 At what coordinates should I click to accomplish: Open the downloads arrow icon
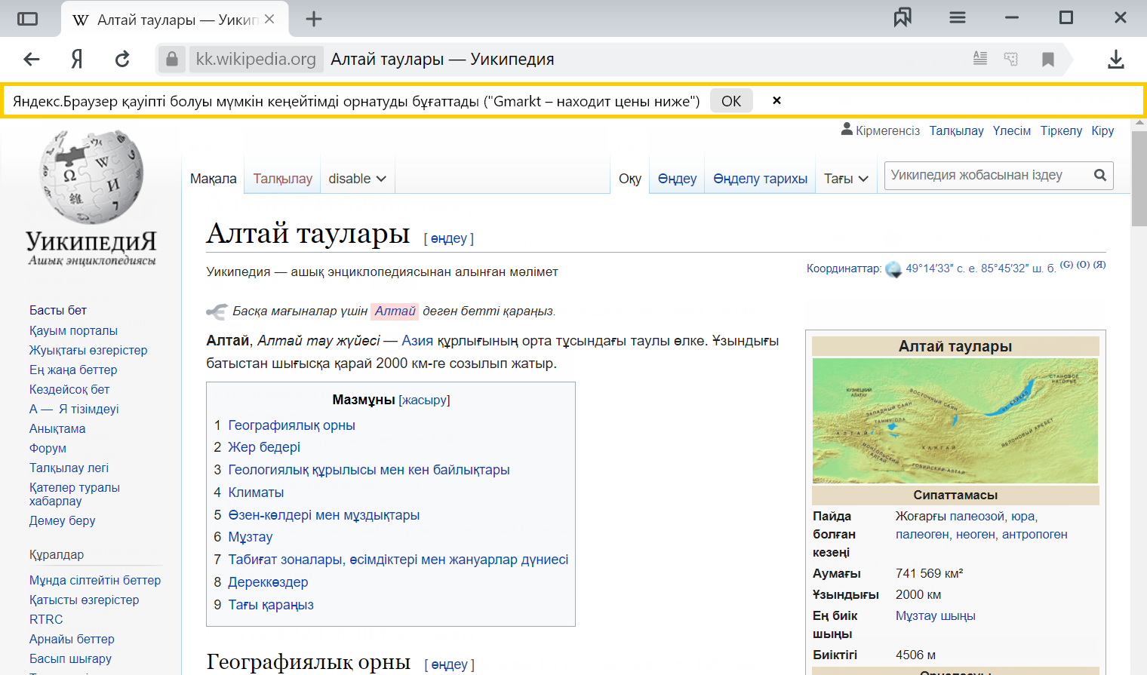(x=1116, y=59)
